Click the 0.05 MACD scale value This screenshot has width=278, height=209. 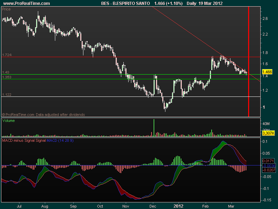pos(267,153)
